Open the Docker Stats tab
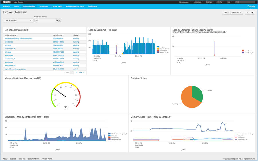The height and width of the screenshot is (161, 258). point(44,6)
